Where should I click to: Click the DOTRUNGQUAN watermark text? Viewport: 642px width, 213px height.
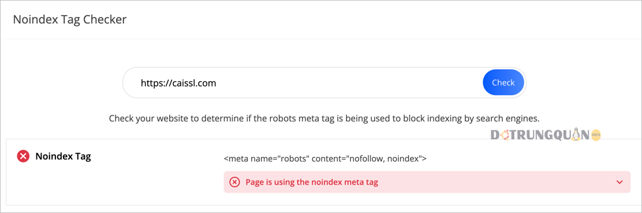pyautogui.click(x=539, y=135)
